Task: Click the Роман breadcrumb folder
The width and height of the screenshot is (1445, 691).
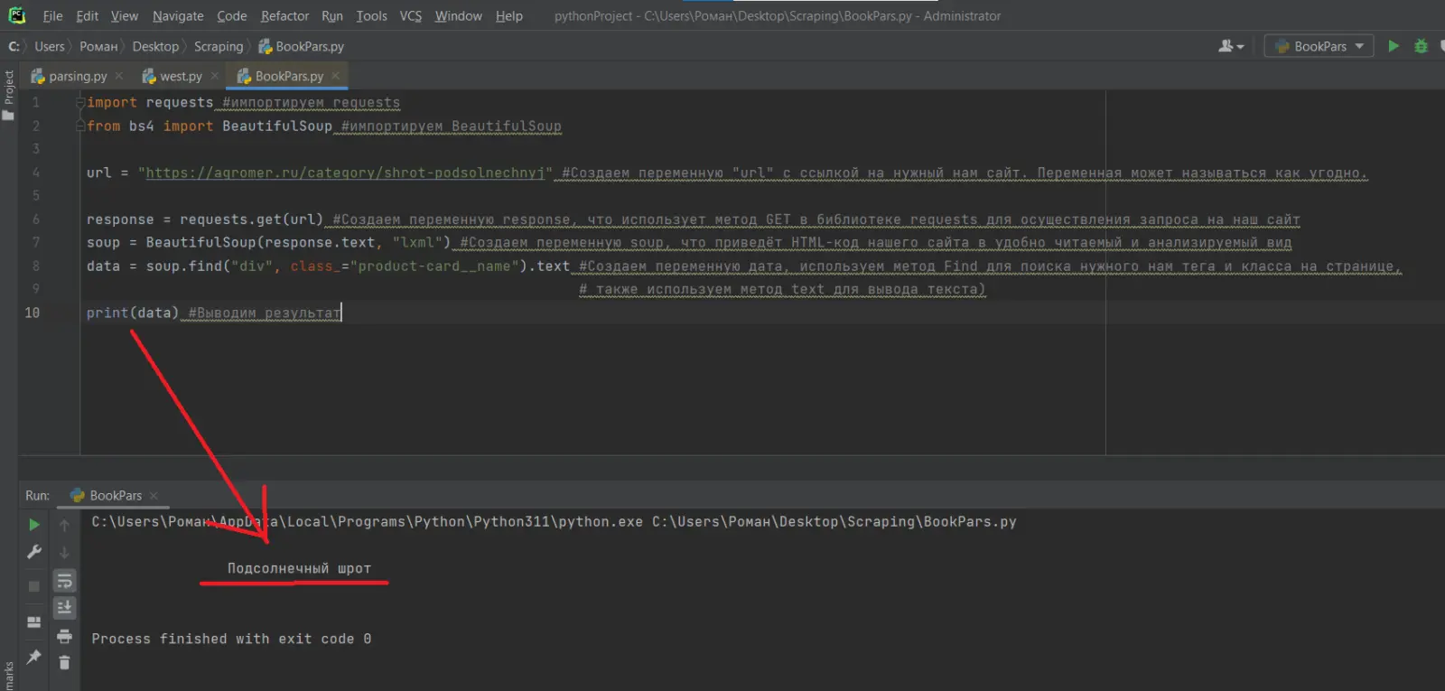Action: tap(98, 47)
